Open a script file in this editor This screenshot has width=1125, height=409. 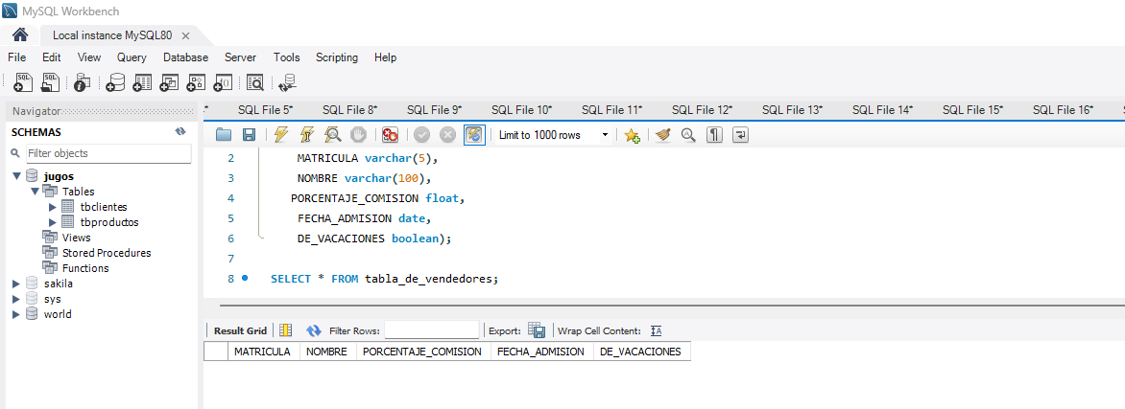click(x=224, y=135)
